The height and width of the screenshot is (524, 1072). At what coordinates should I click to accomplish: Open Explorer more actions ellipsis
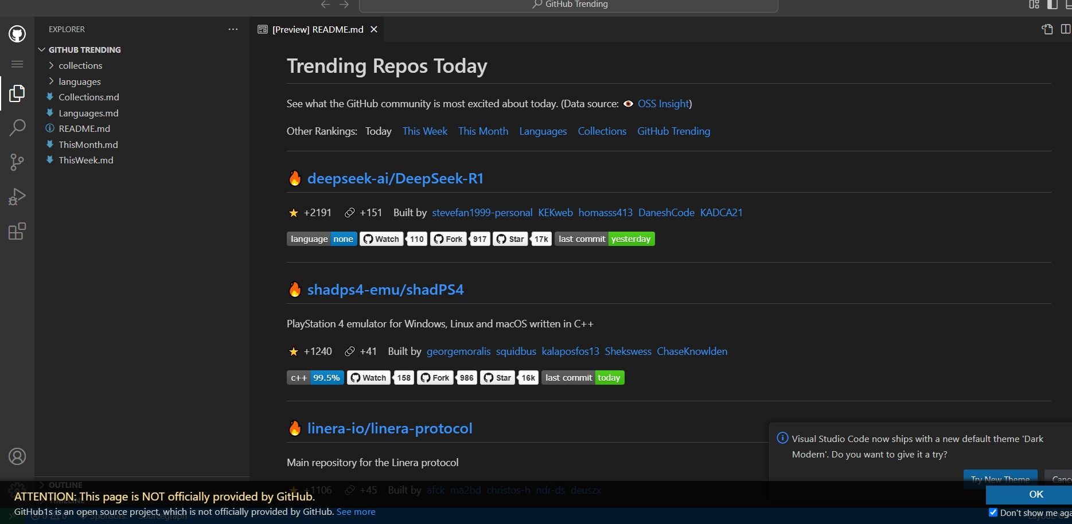[233, 29]
